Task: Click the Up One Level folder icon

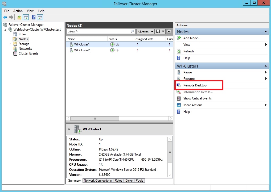Action: 19,18
